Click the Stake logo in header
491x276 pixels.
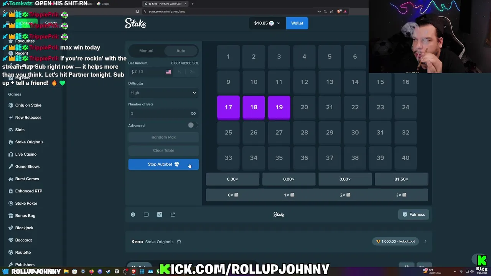pyautogui.click(x=135, y=23)
